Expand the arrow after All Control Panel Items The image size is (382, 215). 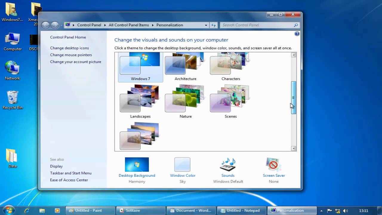click(x=153, y=25)
